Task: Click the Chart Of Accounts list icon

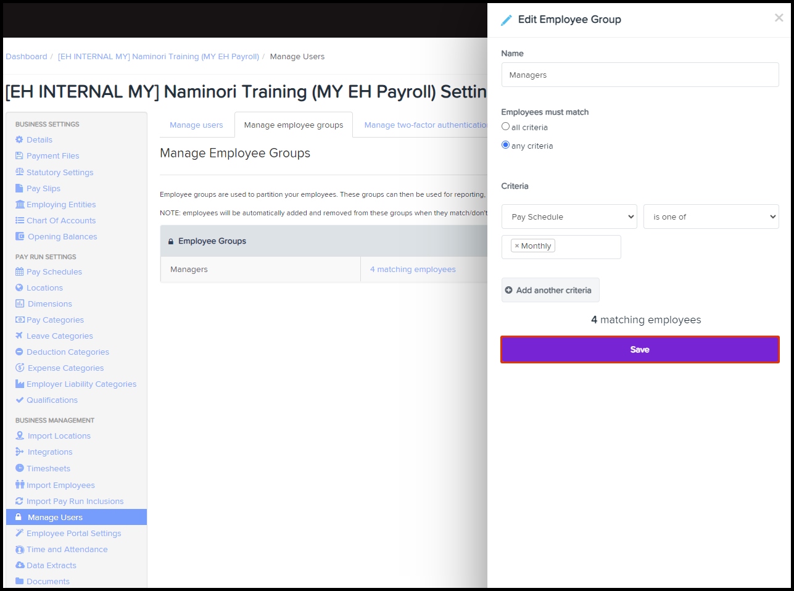Action: (19, 221)
